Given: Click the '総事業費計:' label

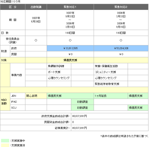Looking at the screenshot, I should [62, 128].
